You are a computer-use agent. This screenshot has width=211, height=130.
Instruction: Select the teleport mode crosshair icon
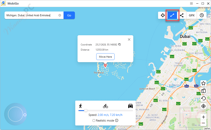[x=163, y=15]
